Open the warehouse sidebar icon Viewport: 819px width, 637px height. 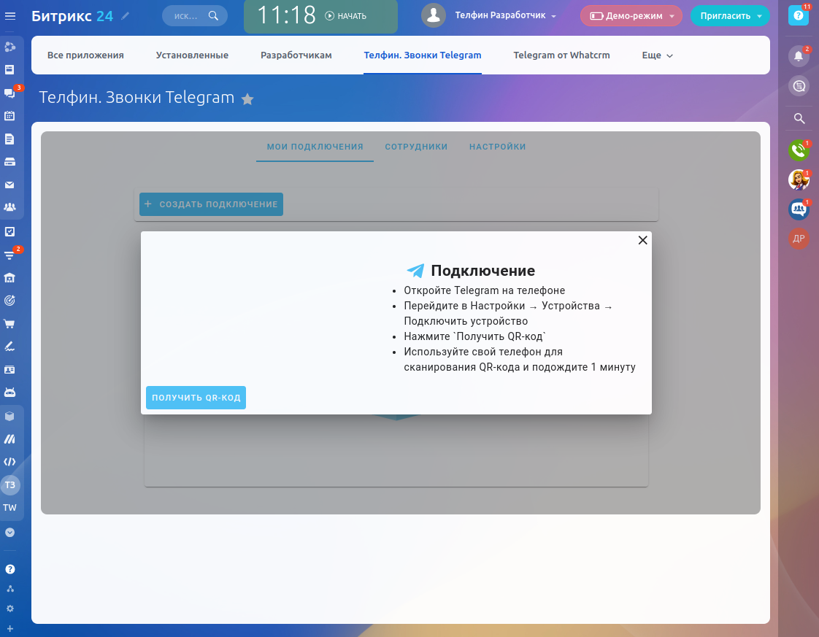[10, 278]
